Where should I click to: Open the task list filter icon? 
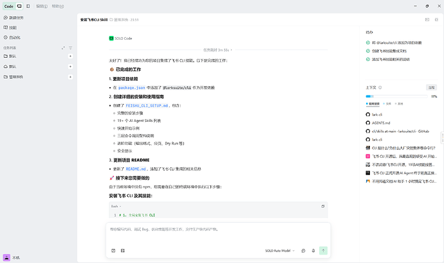[x=71, y=48]
